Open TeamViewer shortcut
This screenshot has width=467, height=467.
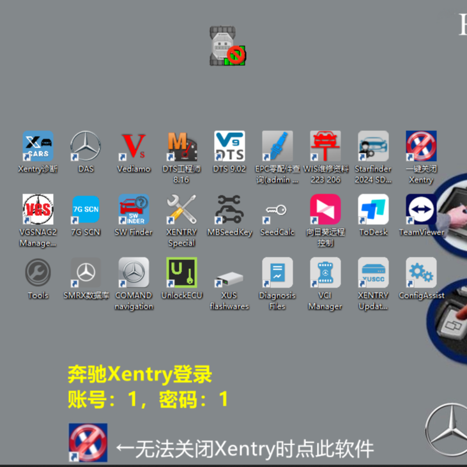422,210
